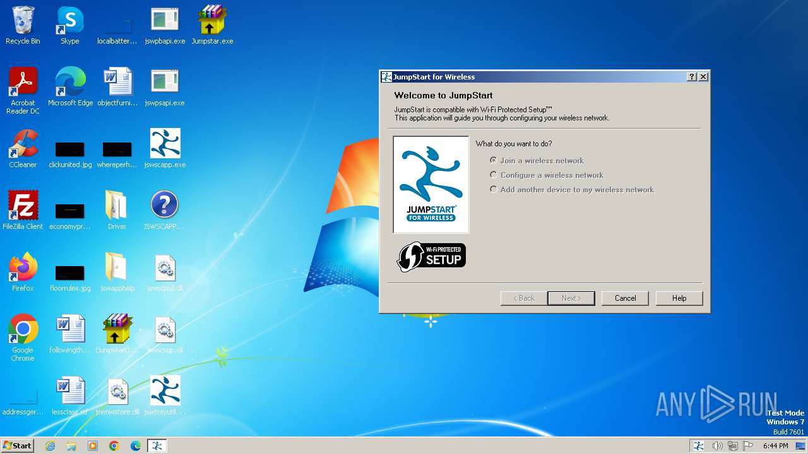Click the Show desktop tray button
Image resolution: width=808 pixels, height=454 pixels.
coord(800,446)
